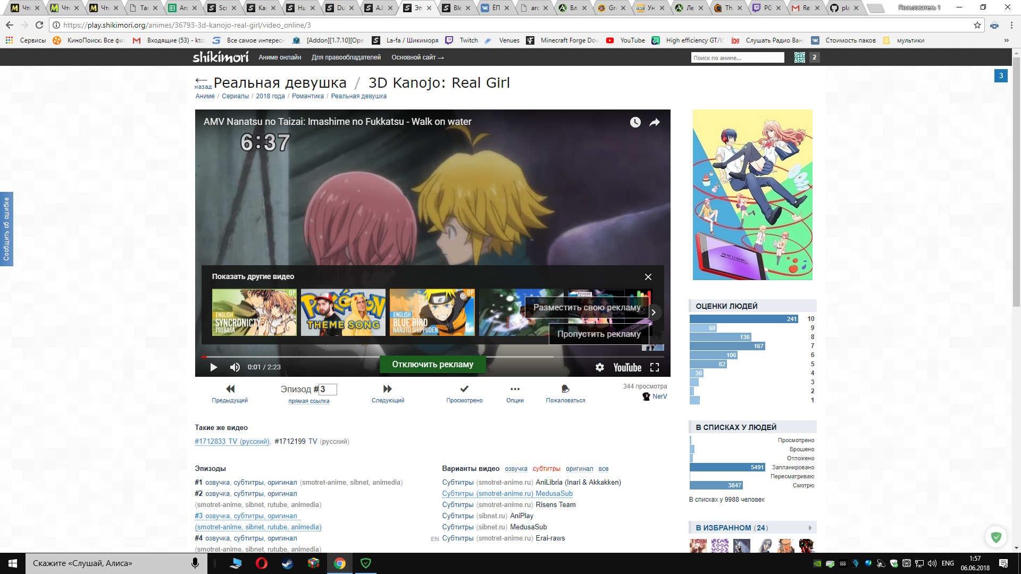Open the player settings gear
The height and width of the screenshot is (574, 1021).
(x=600, y=367)
